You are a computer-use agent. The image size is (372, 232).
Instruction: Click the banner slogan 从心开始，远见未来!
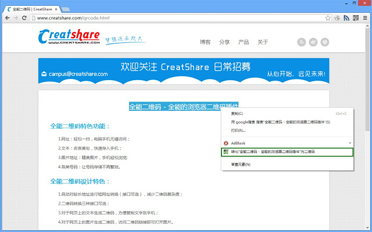coord(296,74)
